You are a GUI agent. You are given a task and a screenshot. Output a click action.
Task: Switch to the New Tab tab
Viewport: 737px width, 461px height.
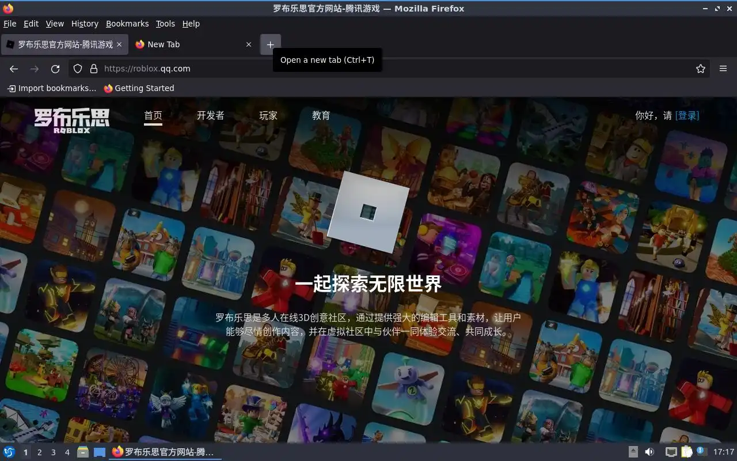click(x=193, y=44)
